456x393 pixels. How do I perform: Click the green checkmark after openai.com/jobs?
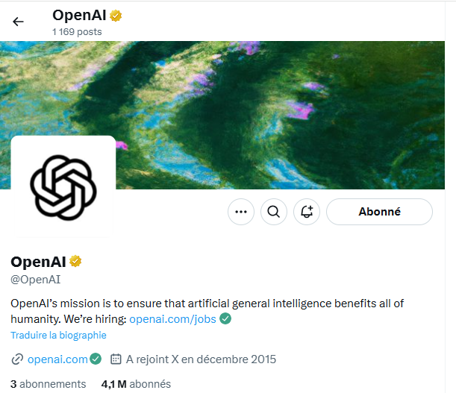[225, 318]
